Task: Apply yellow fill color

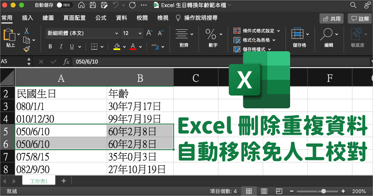Action: coord(117,46)
